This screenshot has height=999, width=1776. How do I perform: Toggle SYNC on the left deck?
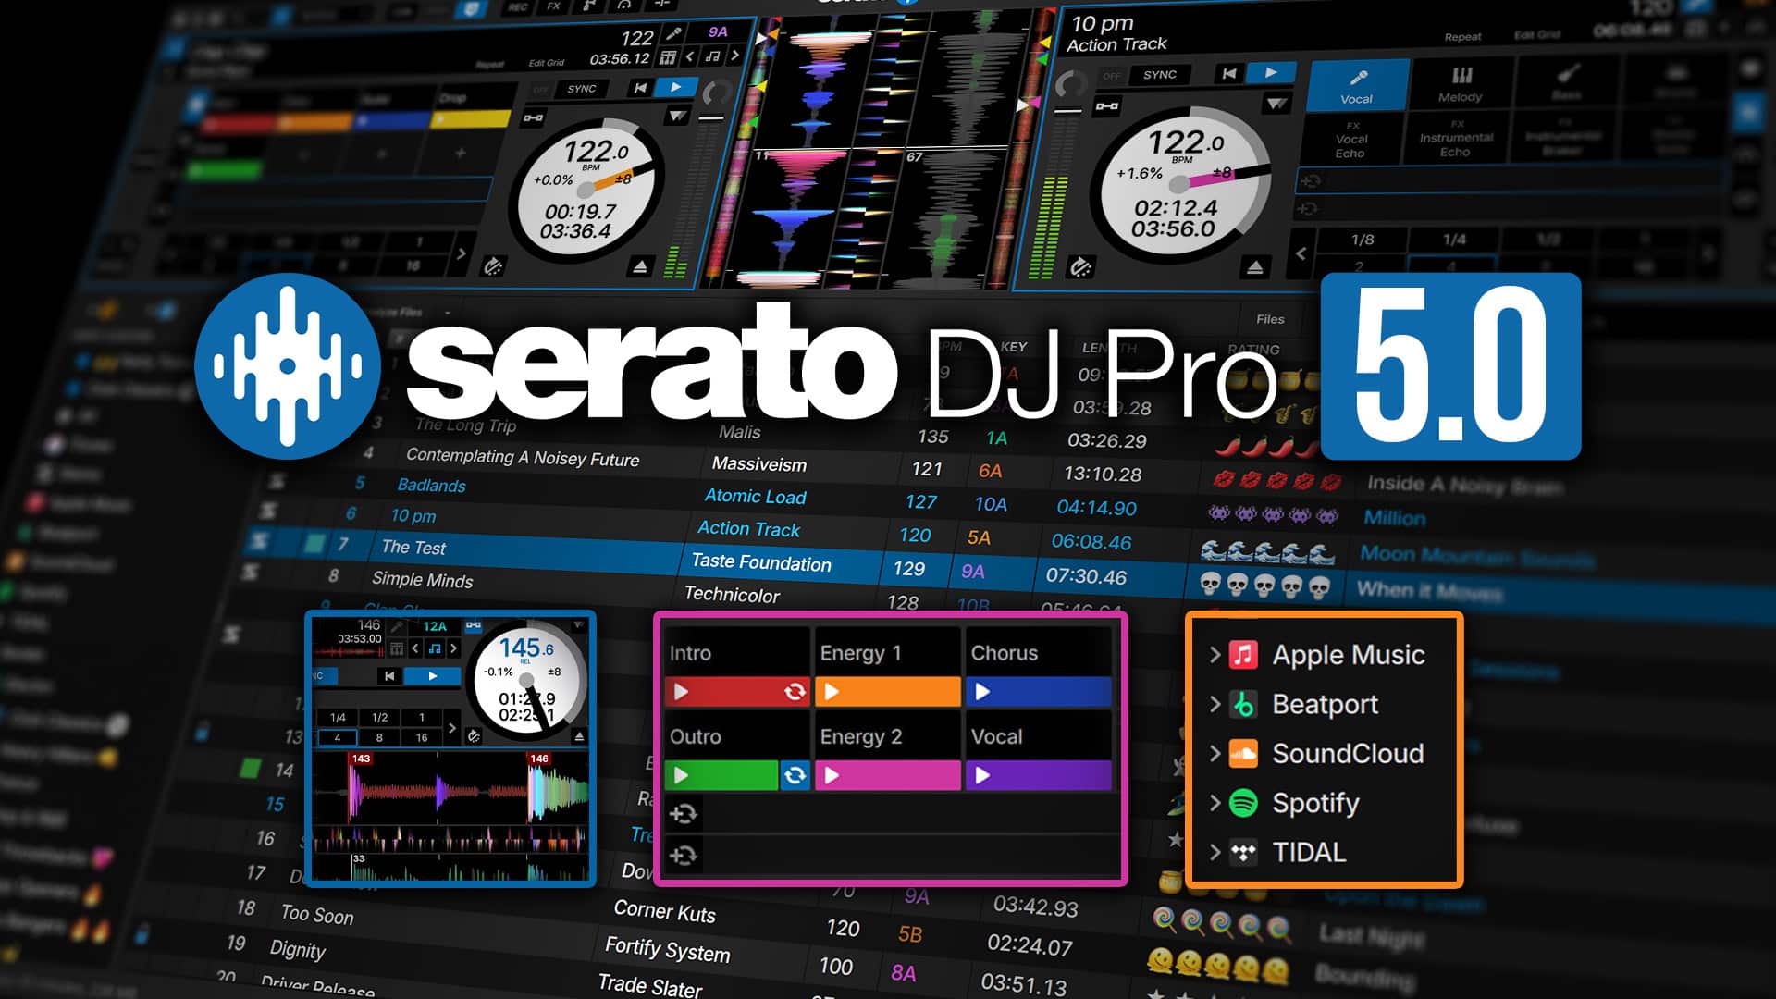coord(582,89)
